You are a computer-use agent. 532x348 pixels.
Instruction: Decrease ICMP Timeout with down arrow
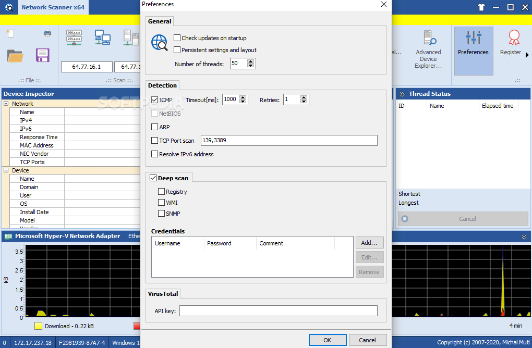click(x=243, y=102)
